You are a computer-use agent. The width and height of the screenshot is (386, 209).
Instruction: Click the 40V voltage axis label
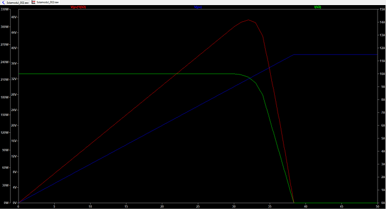click(14, 48)
